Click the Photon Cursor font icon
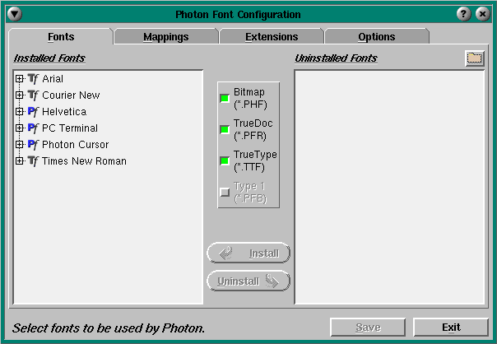The width and height of the screenshot is (497, 344). (x=33, y=145)
